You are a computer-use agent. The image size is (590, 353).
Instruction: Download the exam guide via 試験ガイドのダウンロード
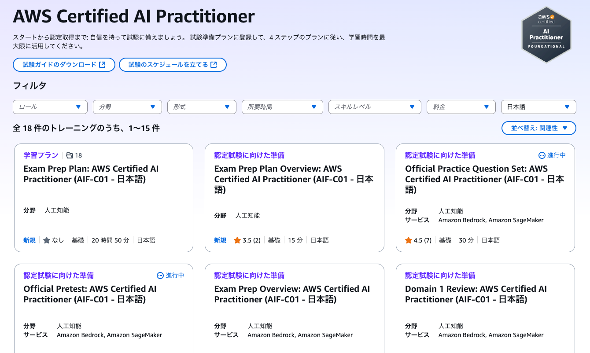pyautogui.click(x=64, y=65)
